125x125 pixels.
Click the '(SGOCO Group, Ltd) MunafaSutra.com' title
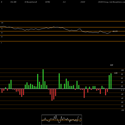[x=111, y=2]
